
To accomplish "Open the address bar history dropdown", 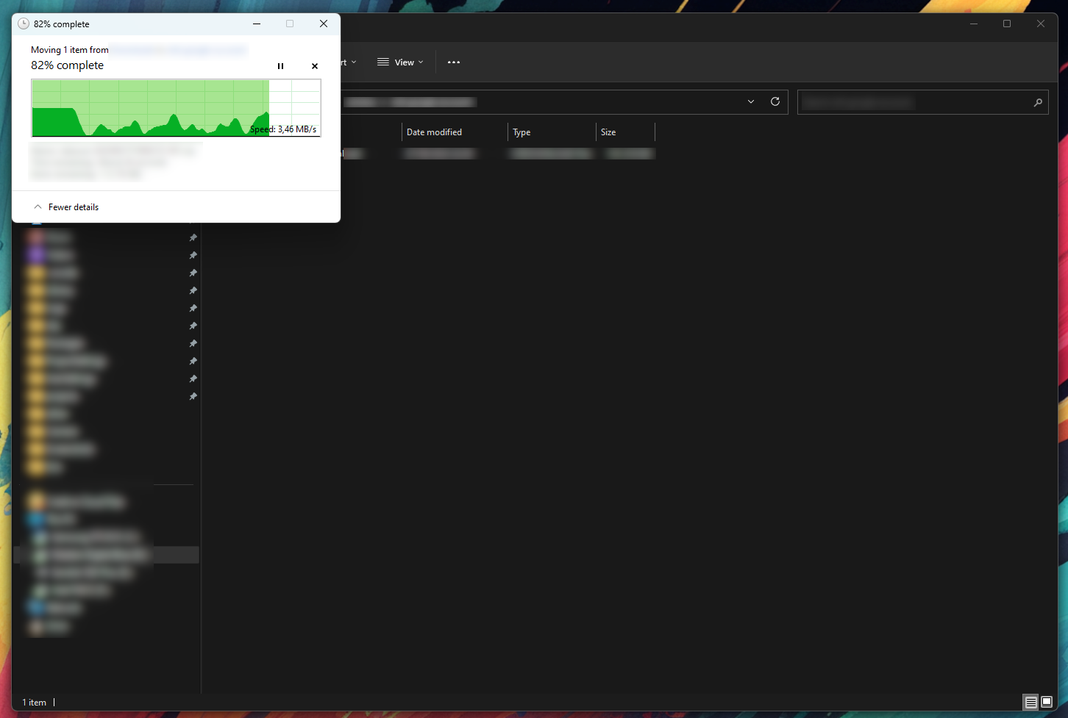I will pos(750,101).
